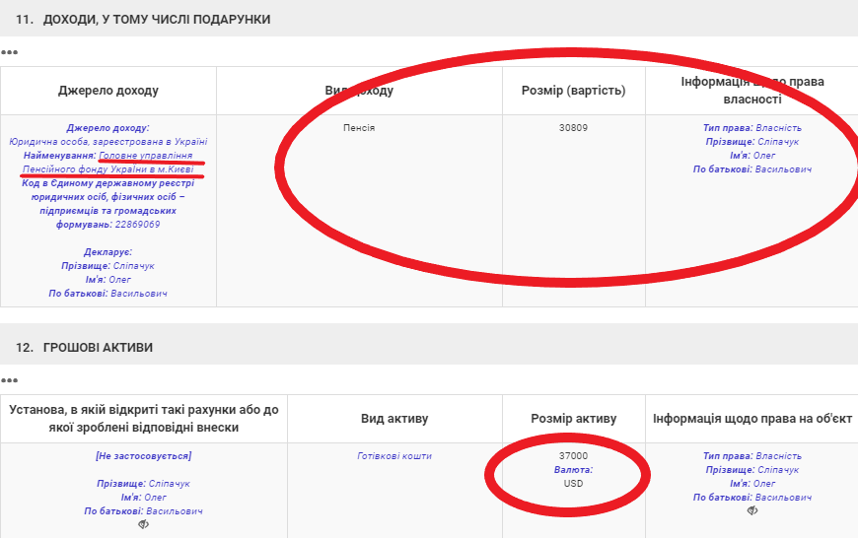The image size is (858, 538).
Task: Click the [Не застосовується] text
Action: pyautogui.click(x=143, y=456)
